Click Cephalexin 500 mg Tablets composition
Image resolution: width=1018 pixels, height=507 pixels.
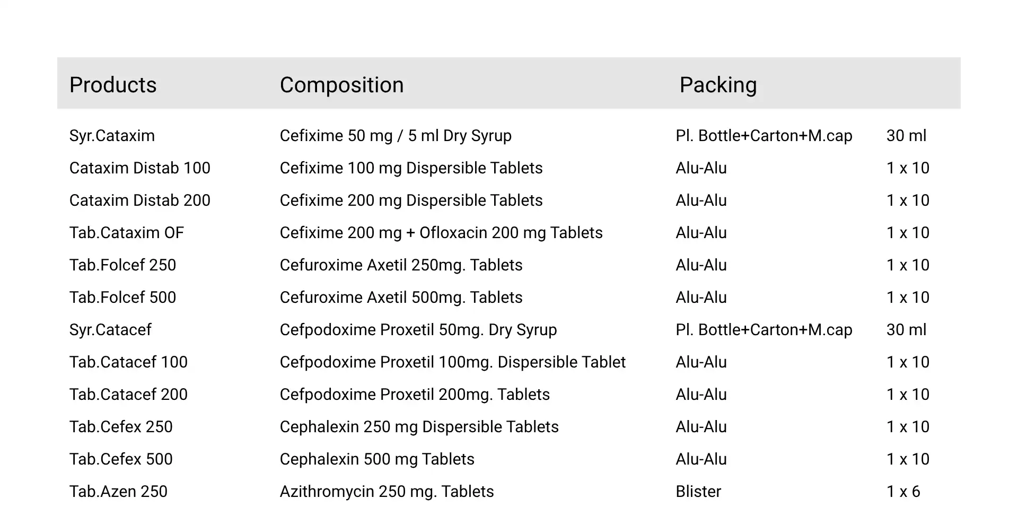pyautogui.click(x=377, y=459)
